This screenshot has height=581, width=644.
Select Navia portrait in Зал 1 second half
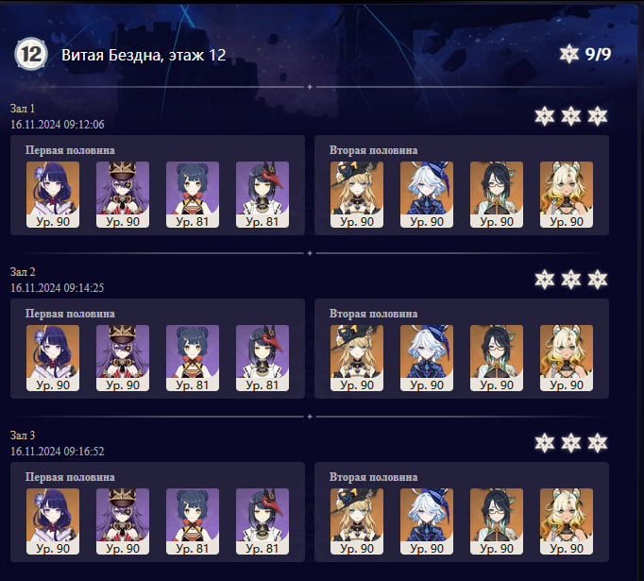357,195
